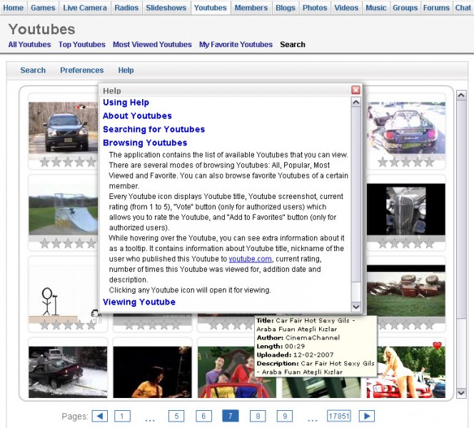The image size is (474, 428).
Task: Open the Volvo SUV video thumbnail
Action: coord(64,128)
